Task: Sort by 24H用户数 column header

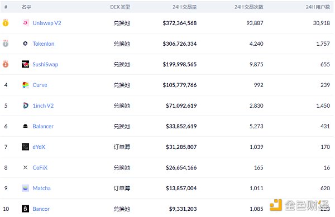Action: (318, 7)
